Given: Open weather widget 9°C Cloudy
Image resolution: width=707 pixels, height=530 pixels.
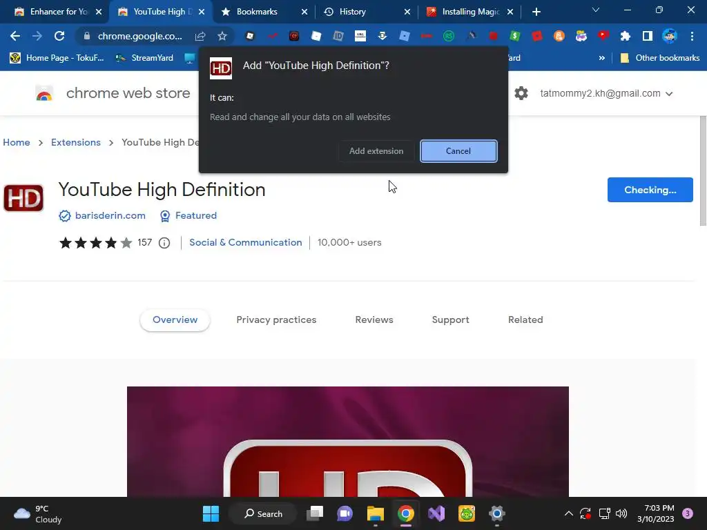Looking at the screenshot, I should pyautogui.click(x=38, y=513).
